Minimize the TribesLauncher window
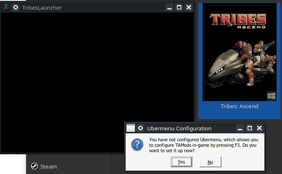This screenshot has width=282, height=174. (x=169, y=8)
